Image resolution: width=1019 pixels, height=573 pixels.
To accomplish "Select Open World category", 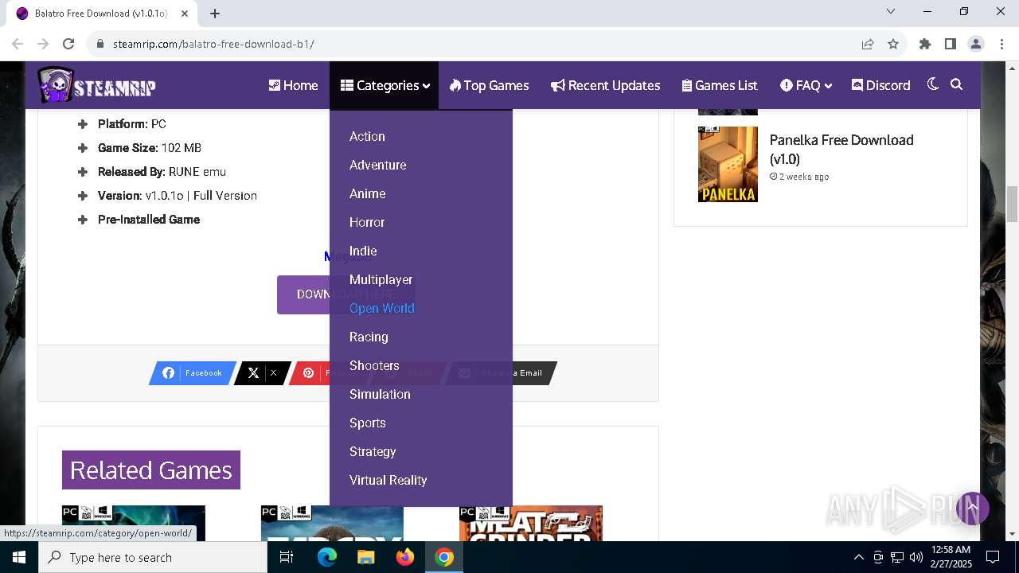I will [x=381, y=308].
